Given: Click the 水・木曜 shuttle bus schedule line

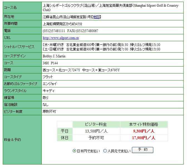Looking at the screenshot, I should point(102,45).
